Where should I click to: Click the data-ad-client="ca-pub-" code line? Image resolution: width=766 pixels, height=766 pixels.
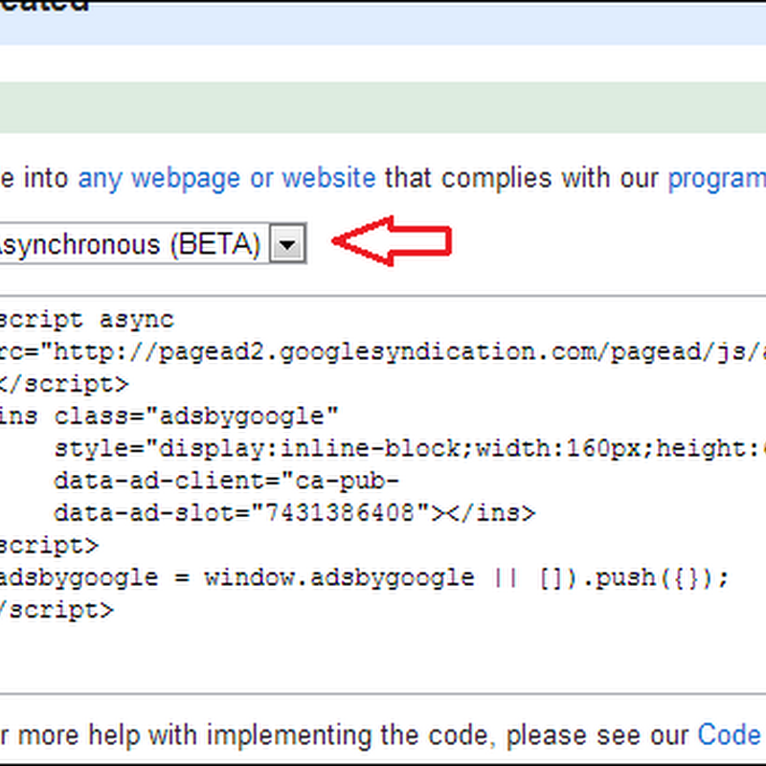[x=227, y=482]
